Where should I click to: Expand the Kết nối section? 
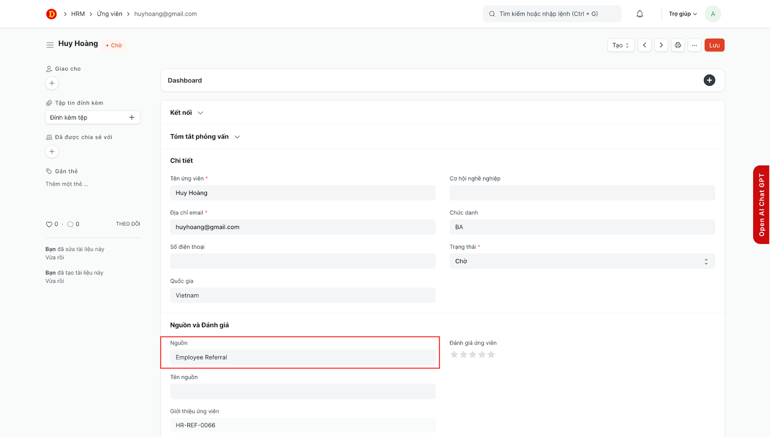pyautogui.click(x=187, y=113)
